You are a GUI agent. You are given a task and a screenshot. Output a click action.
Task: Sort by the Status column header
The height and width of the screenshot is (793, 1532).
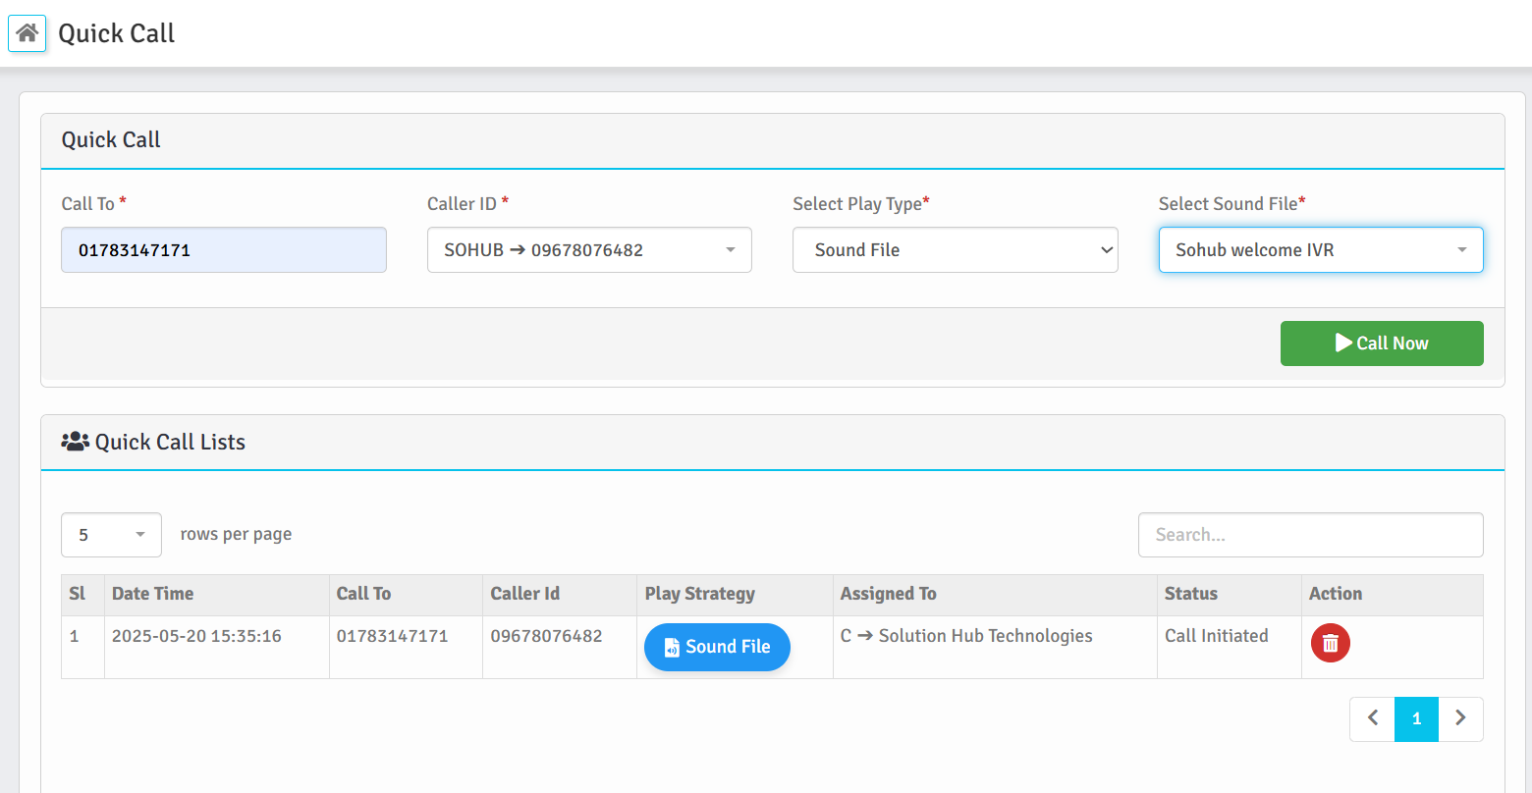click(1190, 594)
